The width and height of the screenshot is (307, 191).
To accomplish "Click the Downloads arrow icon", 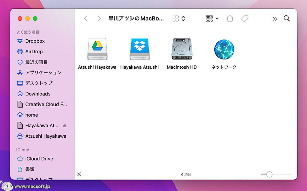I will click(20, 94).
